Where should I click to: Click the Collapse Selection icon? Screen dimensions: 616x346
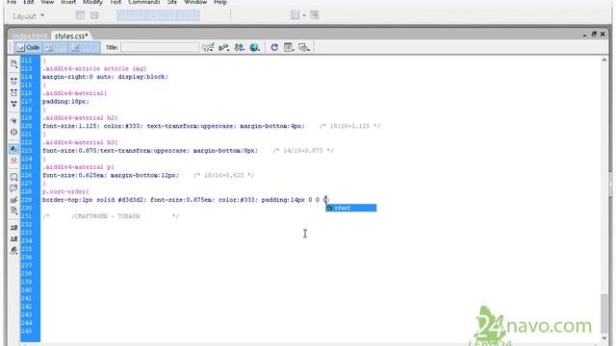pyautogui.click(x=13, y=92)
